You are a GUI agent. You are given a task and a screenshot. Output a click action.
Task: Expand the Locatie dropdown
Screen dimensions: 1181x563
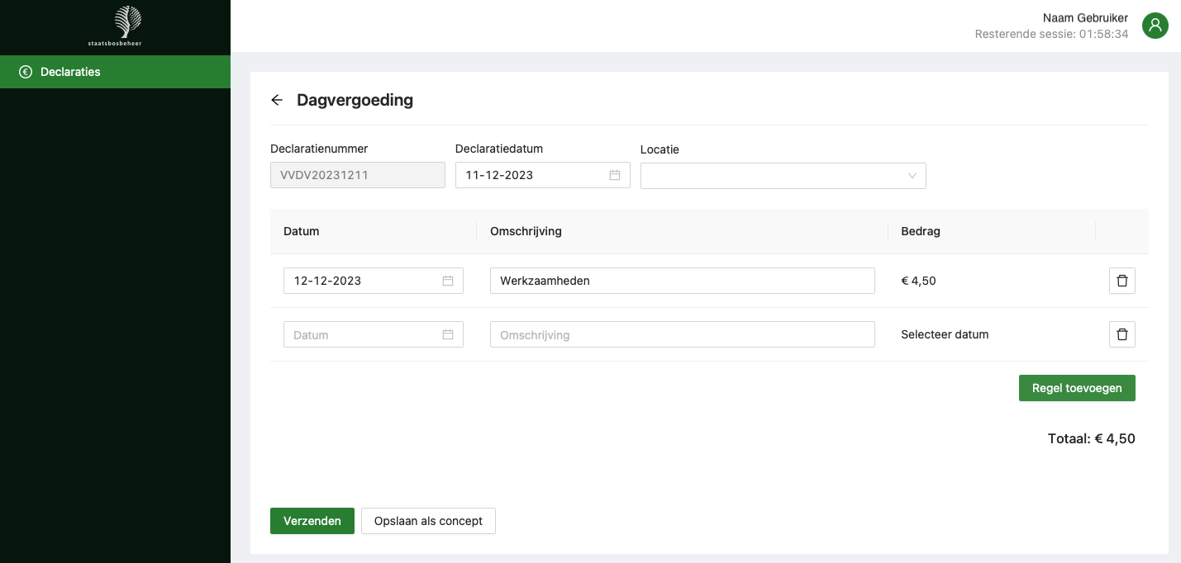tap(783, 176)
